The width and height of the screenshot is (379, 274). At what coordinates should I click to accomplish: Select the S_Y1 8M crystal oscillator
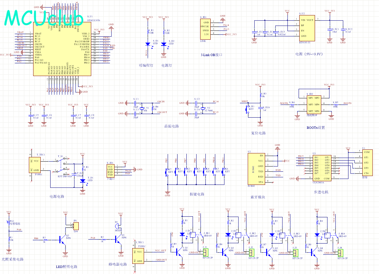[142, 108]
